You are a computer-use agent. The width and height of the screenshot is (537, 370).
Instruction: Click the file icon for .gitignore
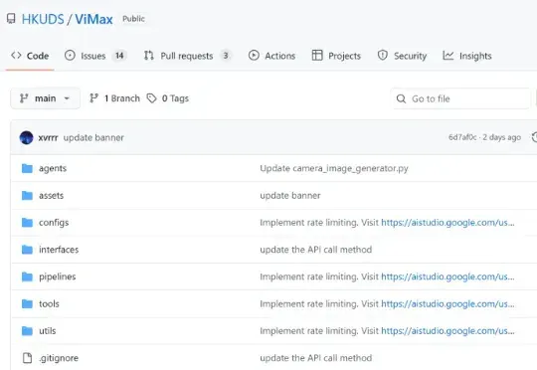(27, 358)
